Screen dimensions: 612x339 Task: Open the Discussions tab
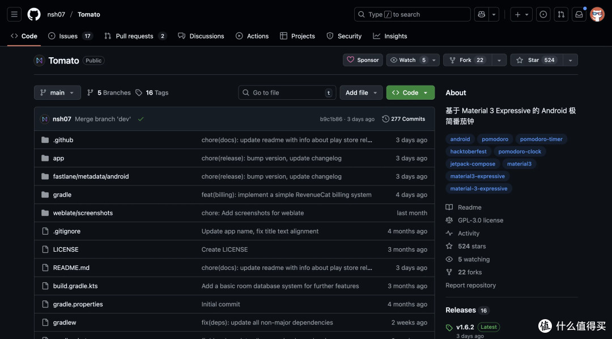pyautogui.click(x=201, y=36)
